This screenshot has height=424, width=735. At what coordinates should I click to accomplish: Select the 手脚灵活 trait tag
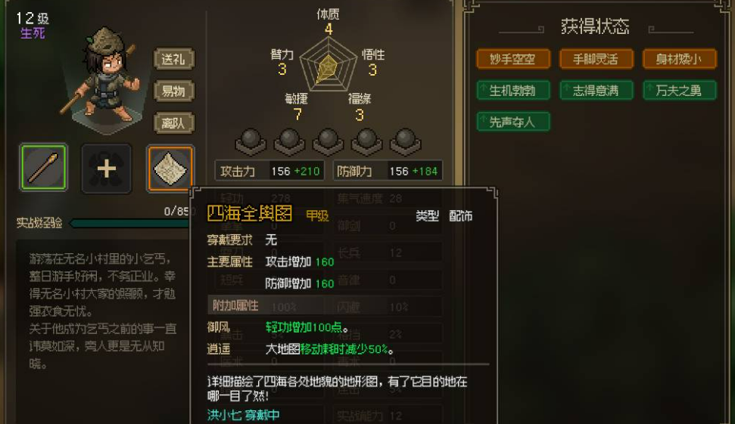coord(596,59)
